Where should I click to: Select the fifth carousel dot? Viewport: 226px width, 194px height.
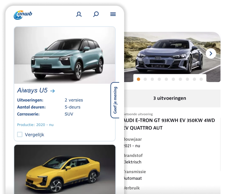166,79
